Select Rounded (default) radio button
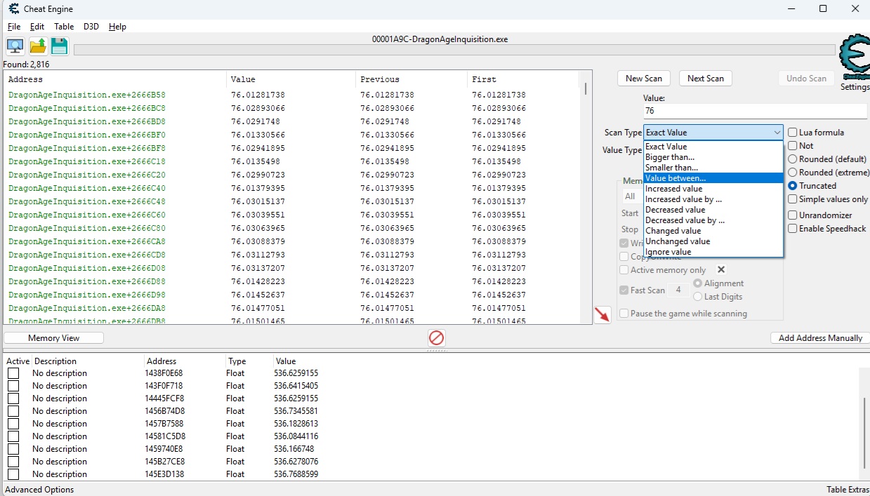 (793, 159)
